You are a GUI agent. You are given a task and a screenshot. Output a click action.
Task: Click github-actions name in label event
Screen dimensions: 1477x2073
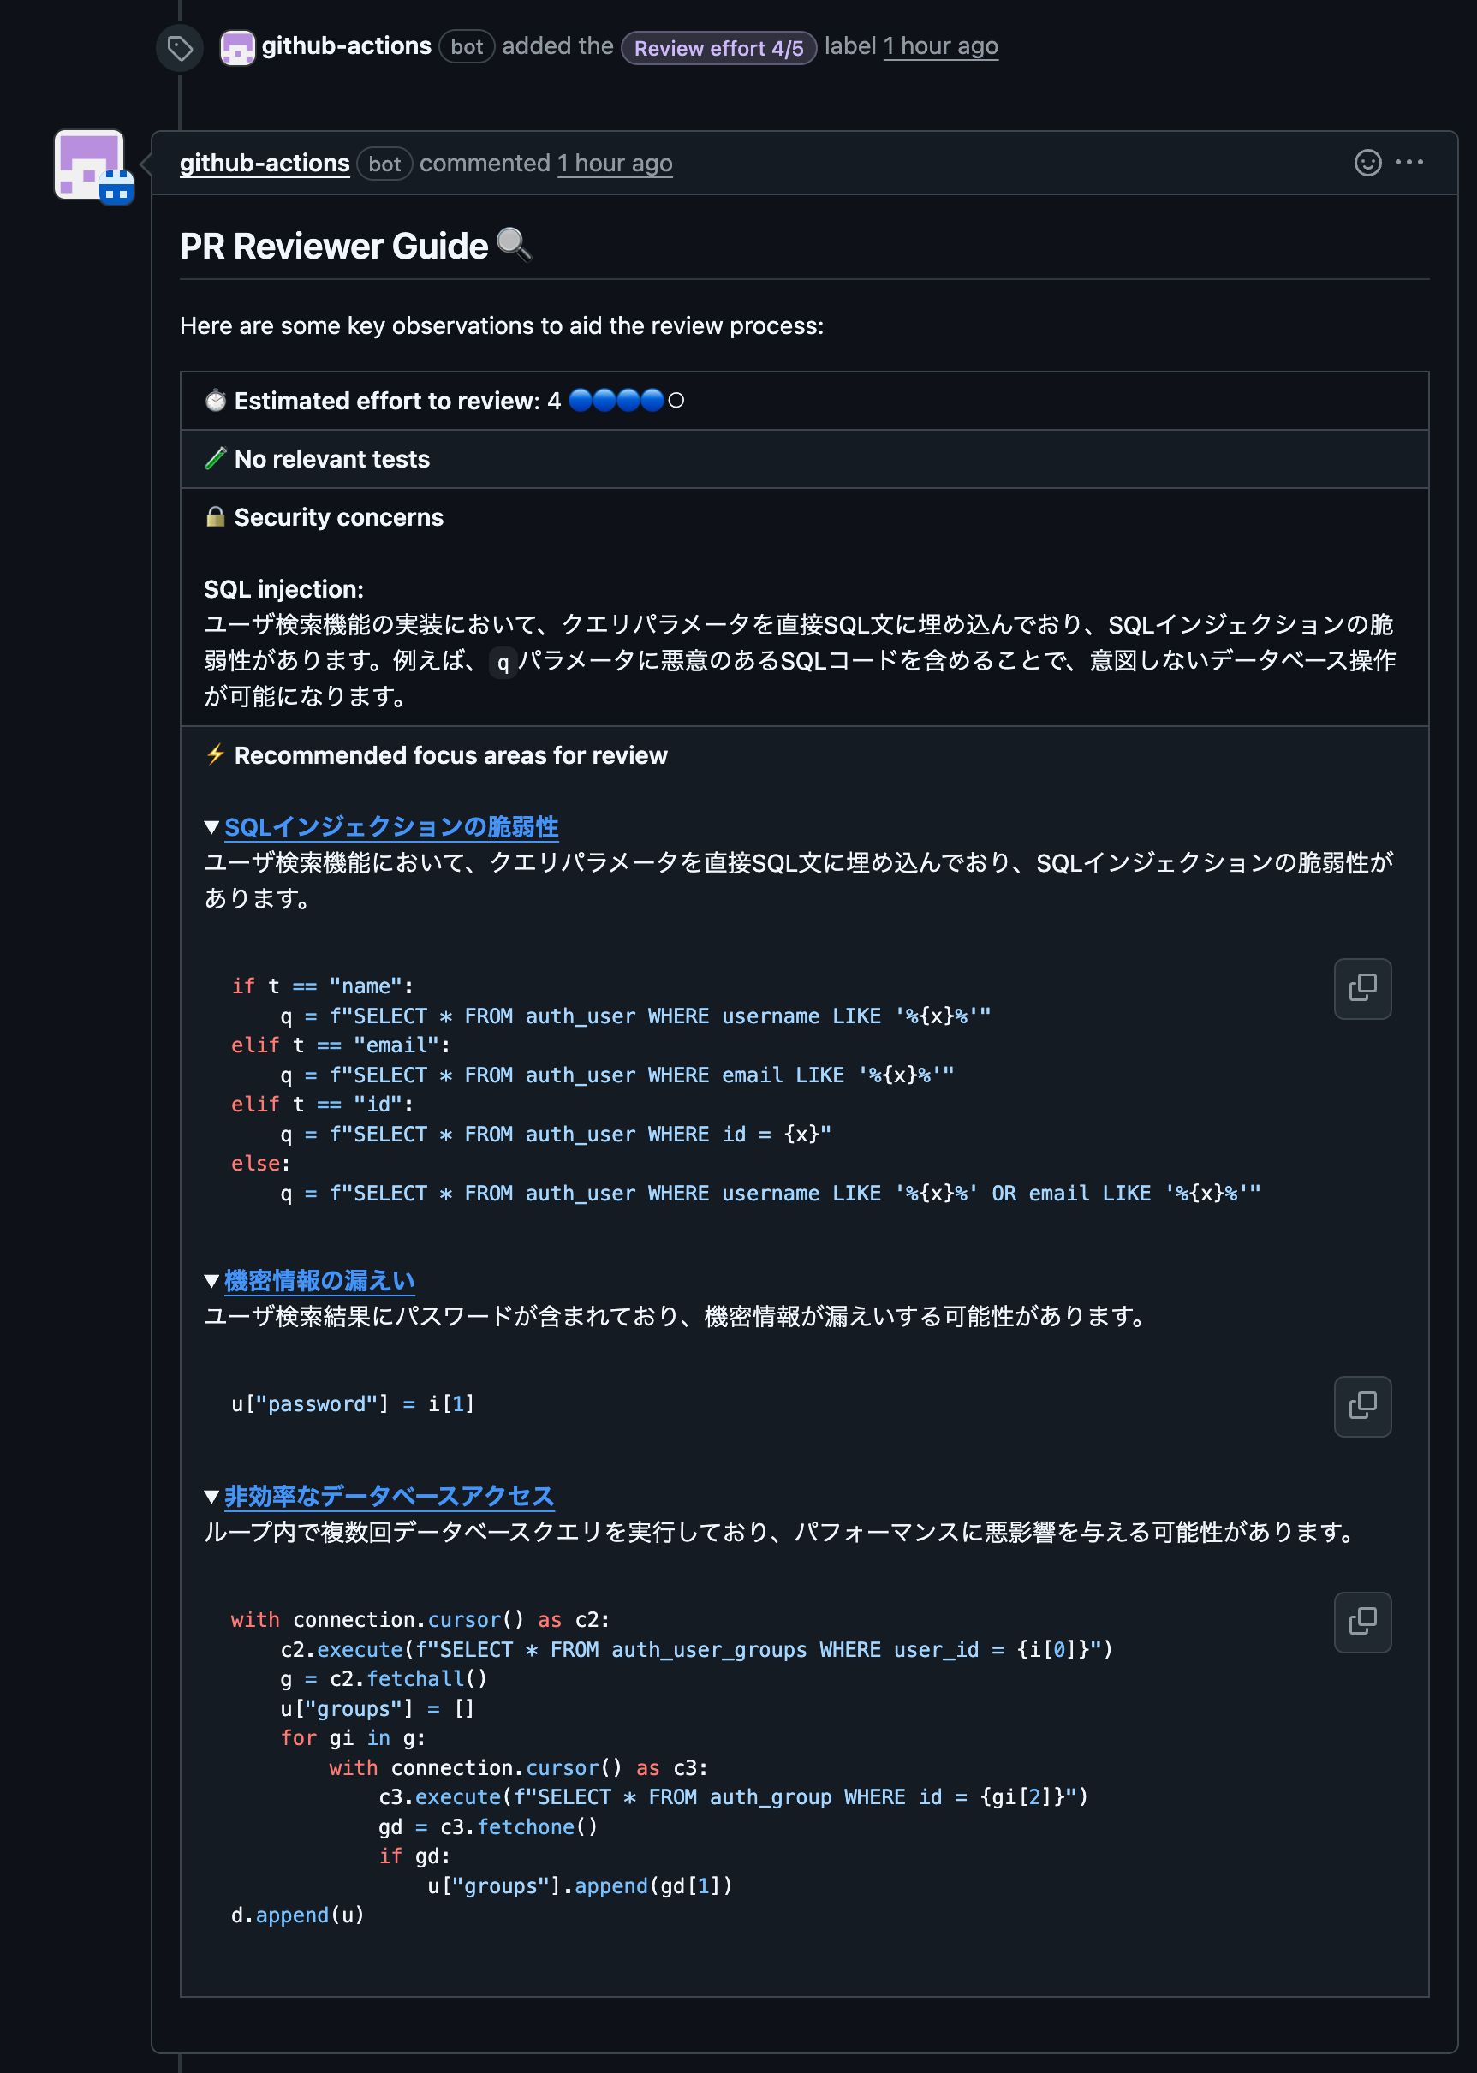coord(347,45)
